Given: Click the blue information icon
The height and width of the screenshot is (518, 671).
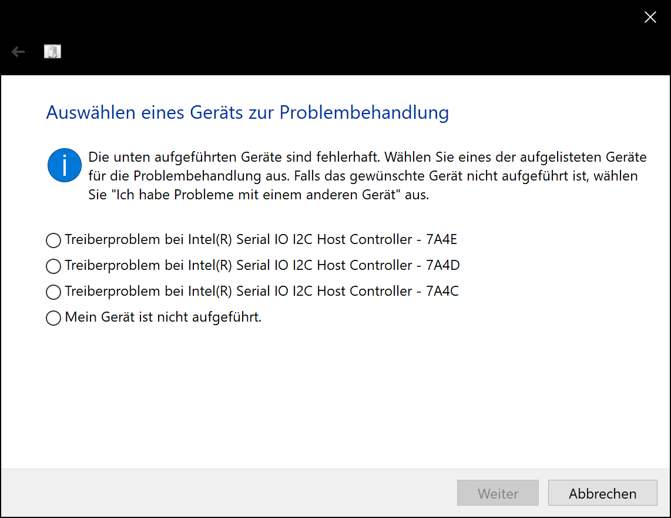Looking at the screenshot, I should point(65,165).
